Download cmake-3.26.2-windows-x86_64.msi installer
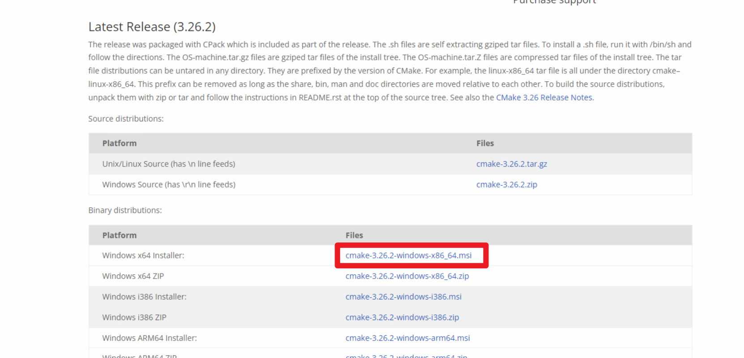 pyautogui.click(x=408, y=255)
